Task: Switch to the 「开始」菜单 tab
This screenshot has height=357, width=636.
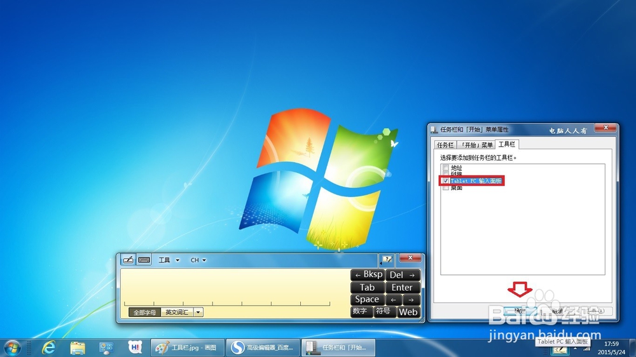Action: (476, 145)
